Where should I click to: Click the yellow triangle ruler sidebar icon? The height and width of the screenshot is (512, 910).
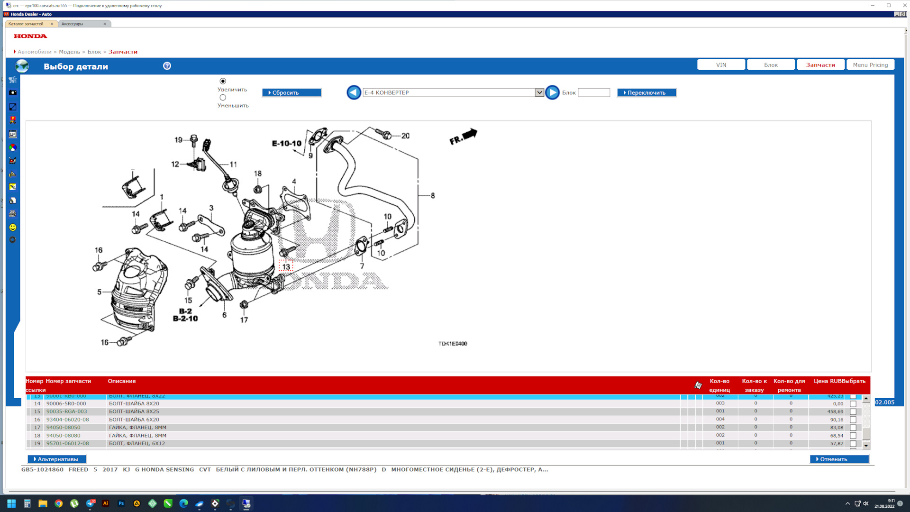click(x=13, y=174)
